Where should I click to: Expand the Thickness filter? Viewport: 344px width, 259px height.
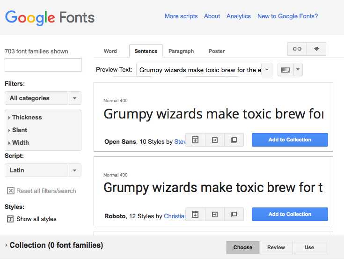click(25, 118)
